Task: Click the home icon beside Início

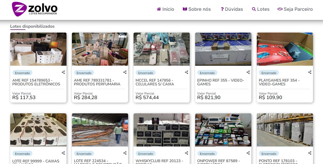Action: coord(159,9)
